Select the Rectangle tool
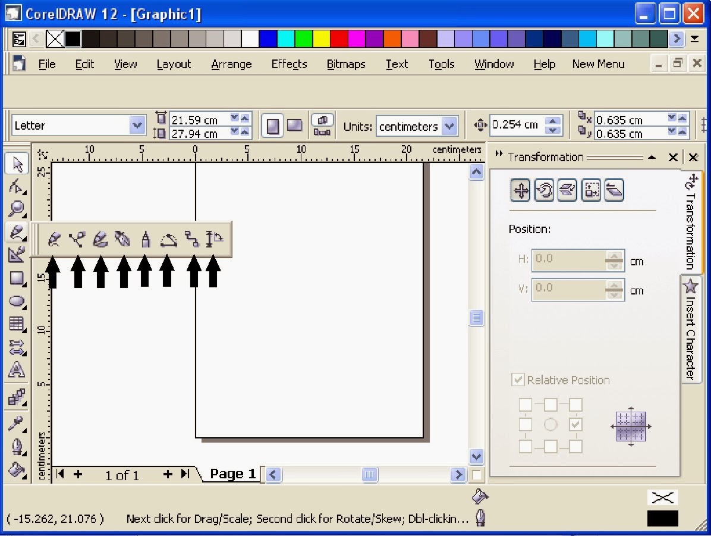The height and width of the screenshot is (536, 711). [x=16, y=278]
